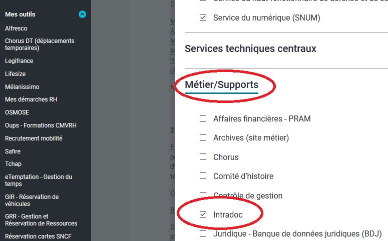Image resolution: width=388 pixels, height=241 pixels.
Task: Check the Comité d'histoire option
Action: click(203, 176)
